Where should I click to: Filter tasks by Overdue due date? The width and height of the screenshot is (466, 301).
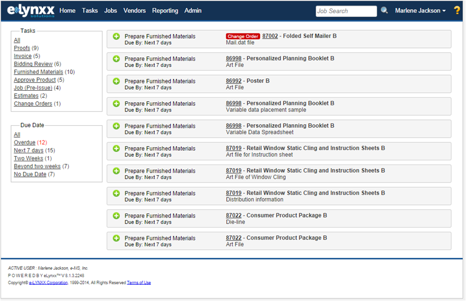(25, 142)
